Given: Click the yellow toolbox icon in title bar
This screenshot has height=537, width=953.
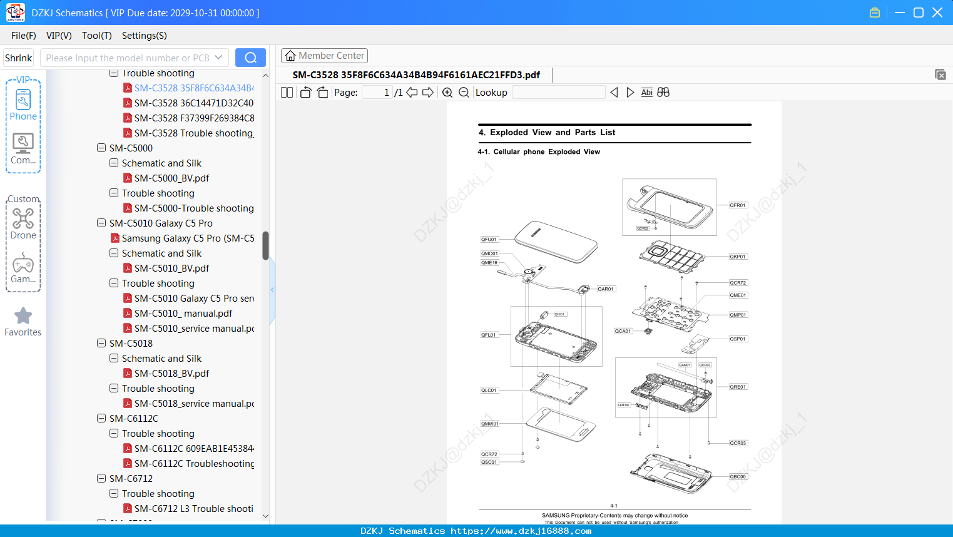Looking at the screenshot, I should (875, 13).
